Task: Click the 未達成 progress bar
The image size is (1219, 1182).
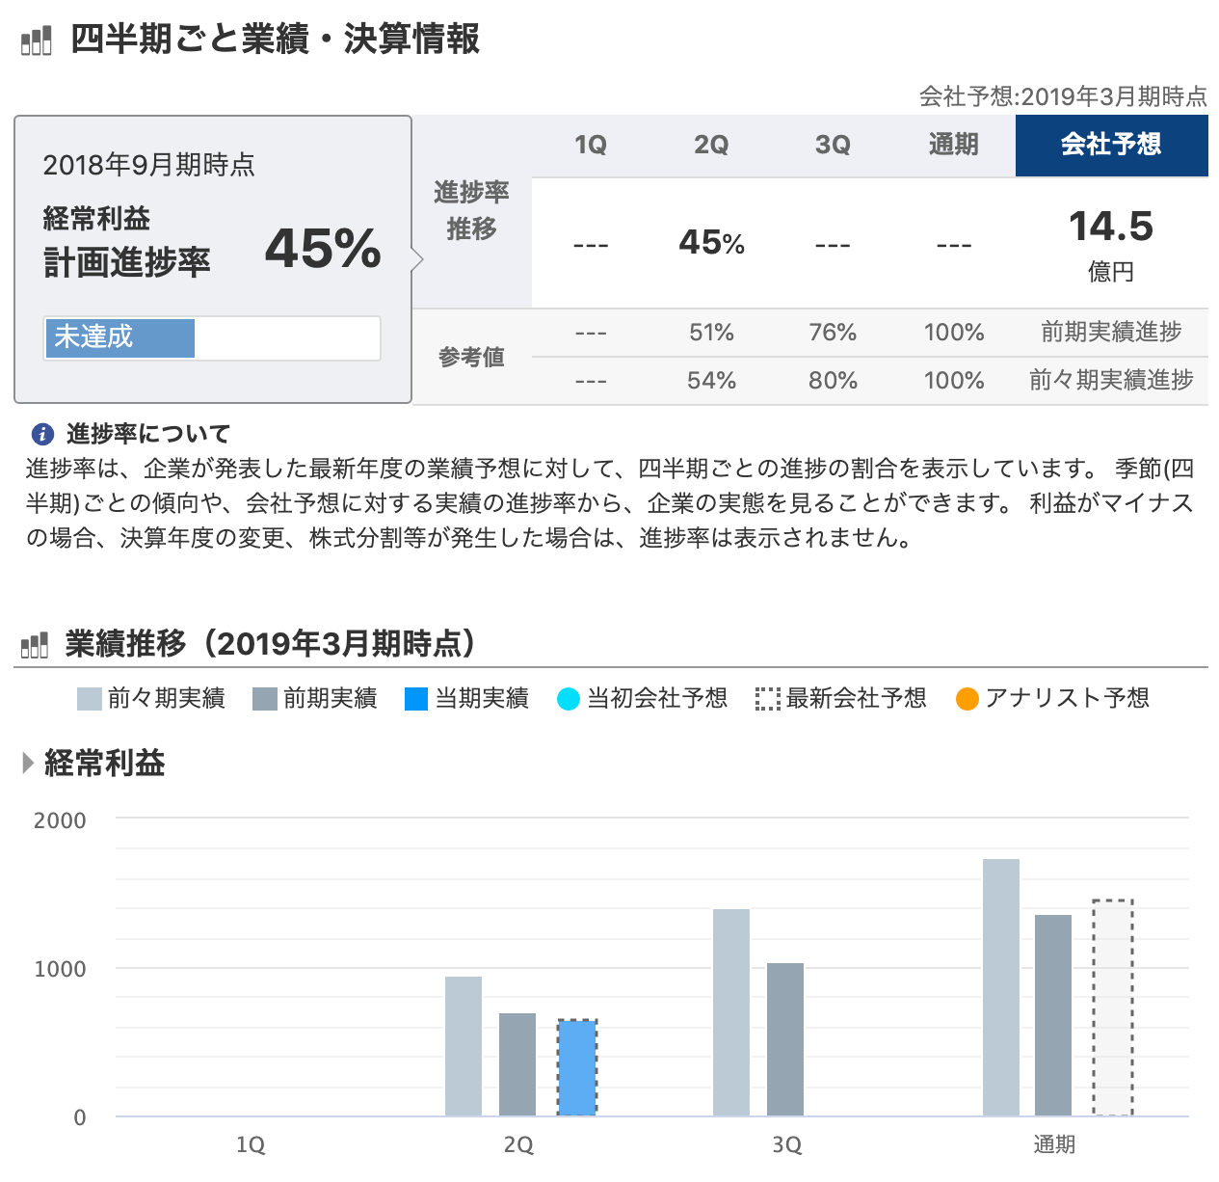Action: 119,338
